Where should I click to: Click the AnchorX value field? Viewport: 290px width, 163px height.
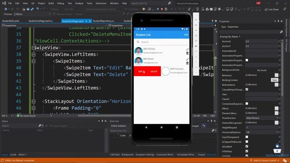tap(262, 41)
